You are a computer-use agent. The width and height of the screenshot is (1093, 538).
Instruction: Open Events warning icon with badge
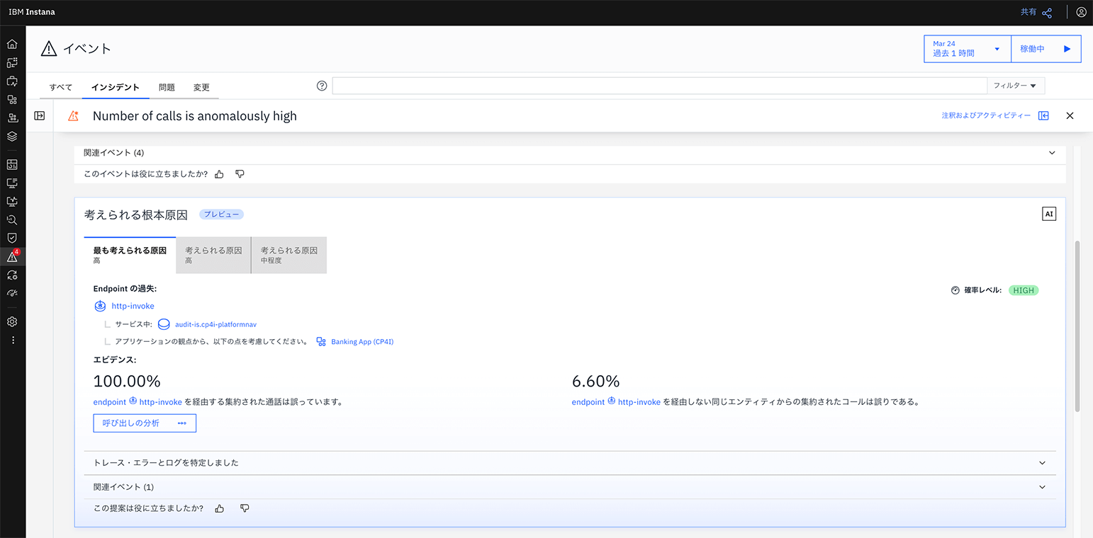point(12,256)
